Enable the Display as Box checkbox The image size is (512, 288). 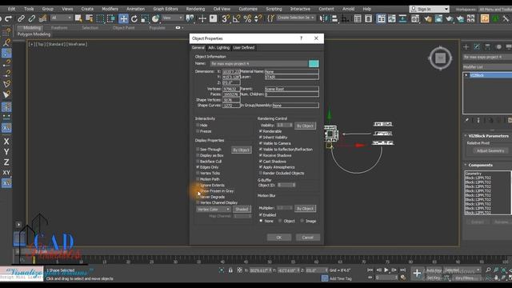[198, 155]
